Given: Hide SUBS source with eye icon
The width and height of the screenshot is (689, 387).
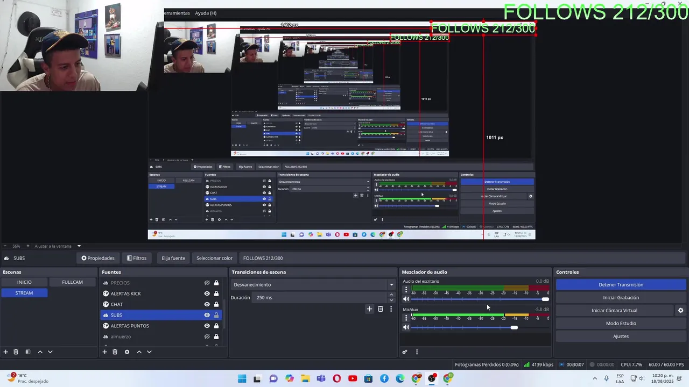Looking at the screenshot, I should pyautogui.click(x=207, y=315).
